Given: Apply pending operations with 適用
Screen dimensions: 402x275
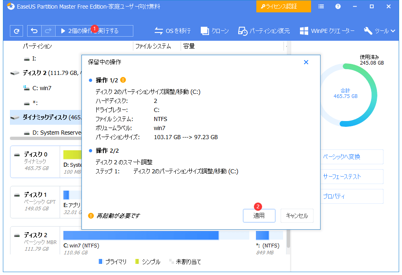Looking at the screenshot, I should [x=259, y=215].
